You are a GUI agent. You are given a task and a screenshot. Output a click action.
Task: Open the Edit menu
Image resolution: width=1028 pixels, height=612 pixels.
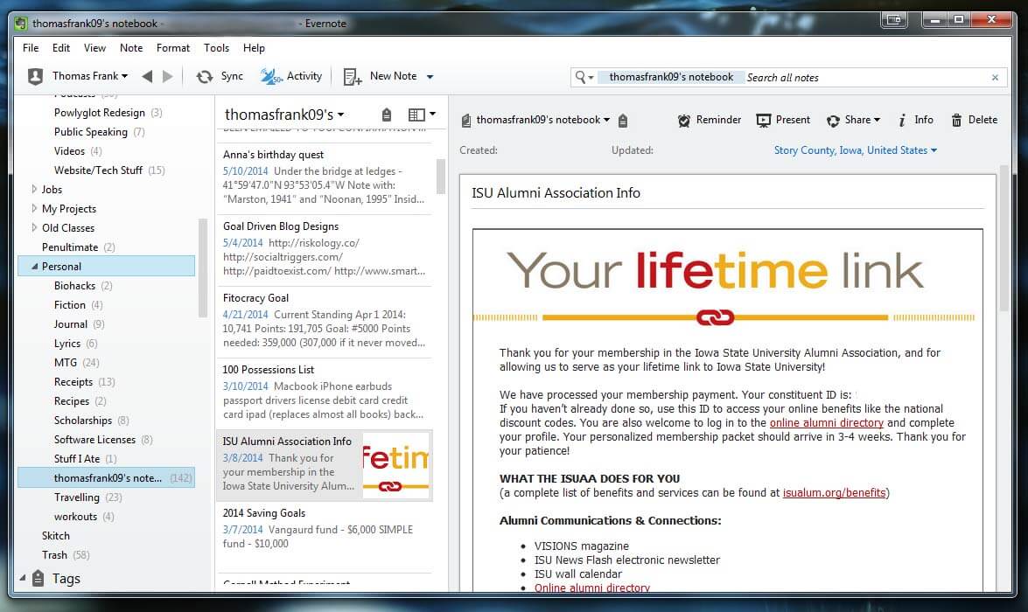[x=61, y=48]
